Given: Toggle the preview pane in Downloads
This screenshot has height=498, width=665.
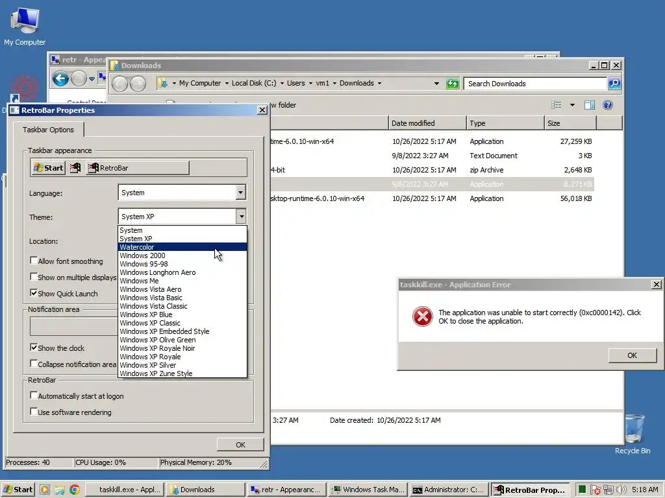Looking at the screenshot, I should (590, 105).
